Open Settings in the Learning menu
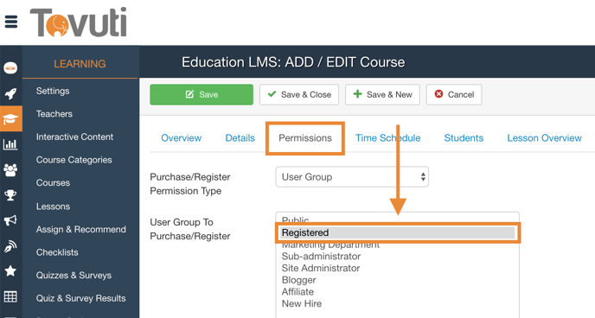595x318 pixels. pos(53,91)
